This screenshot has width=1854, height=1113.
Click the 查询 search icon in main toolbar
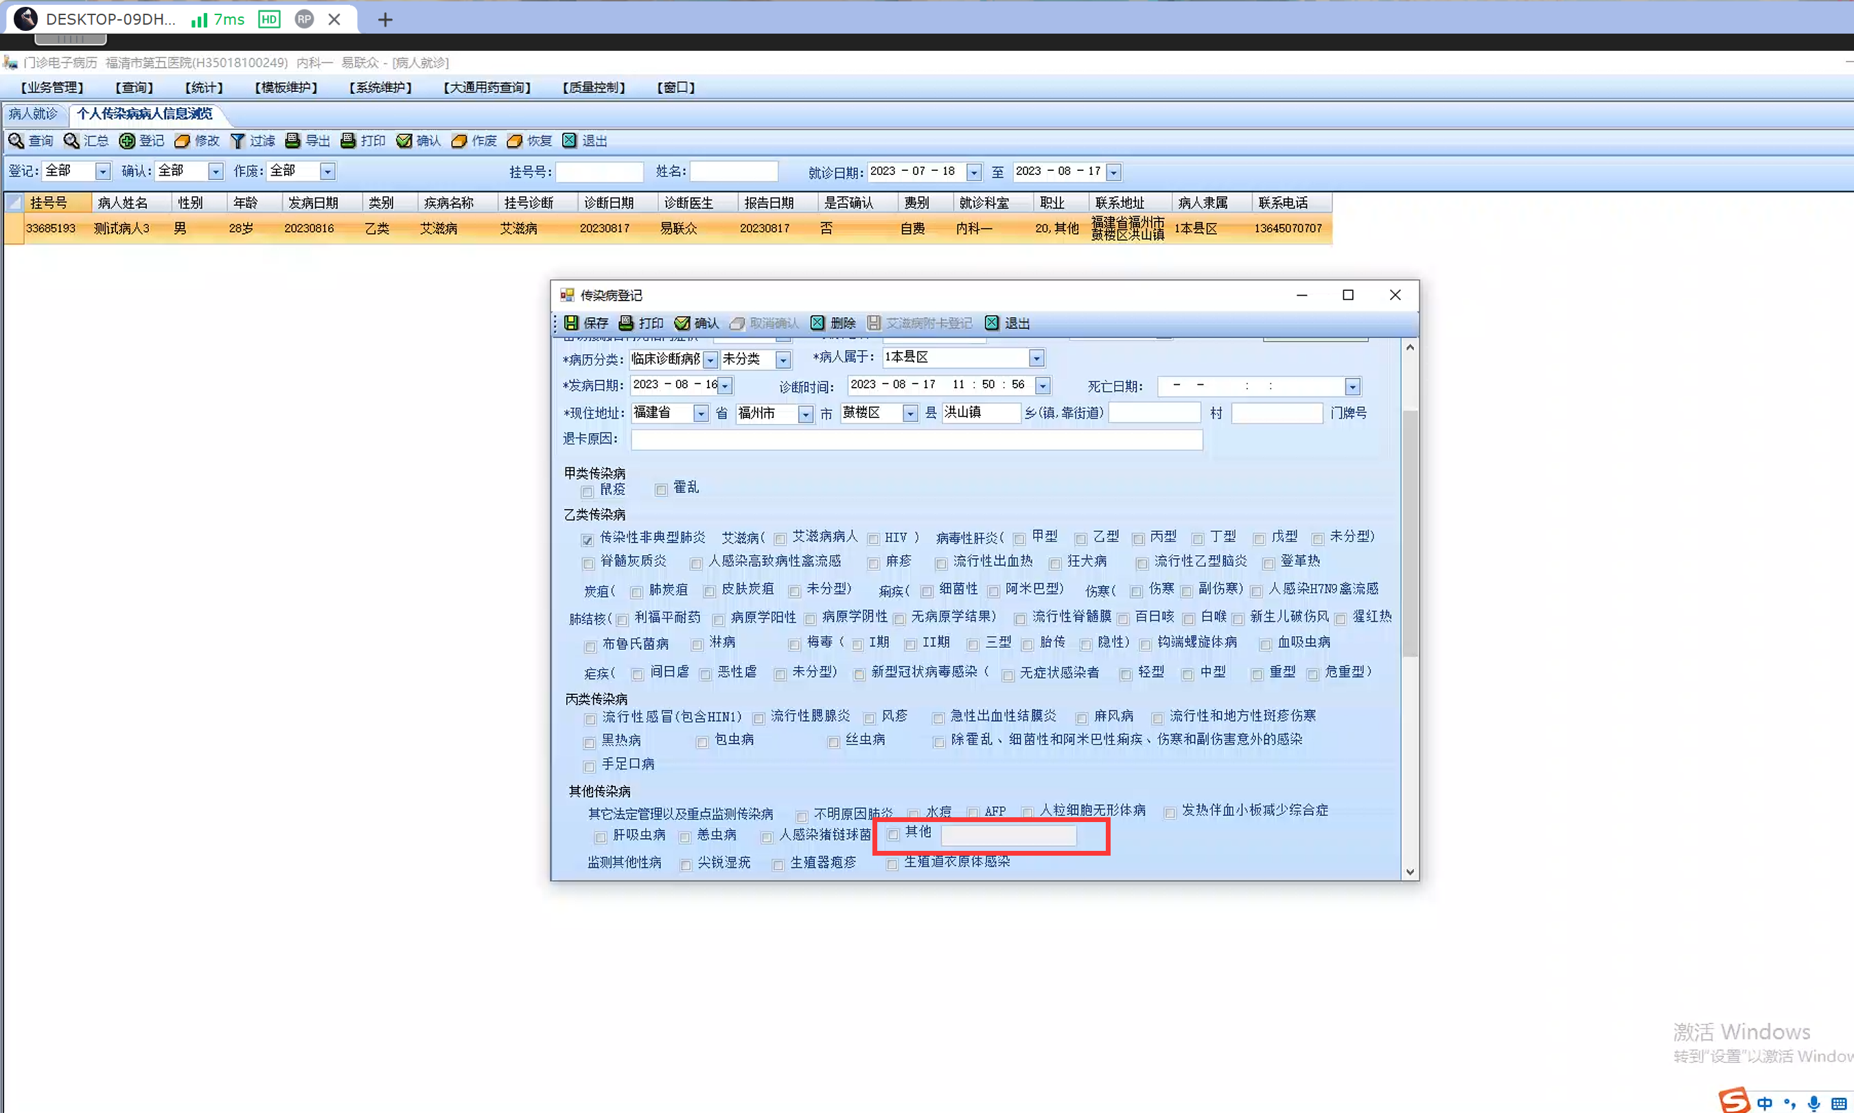tap(16, 141)
